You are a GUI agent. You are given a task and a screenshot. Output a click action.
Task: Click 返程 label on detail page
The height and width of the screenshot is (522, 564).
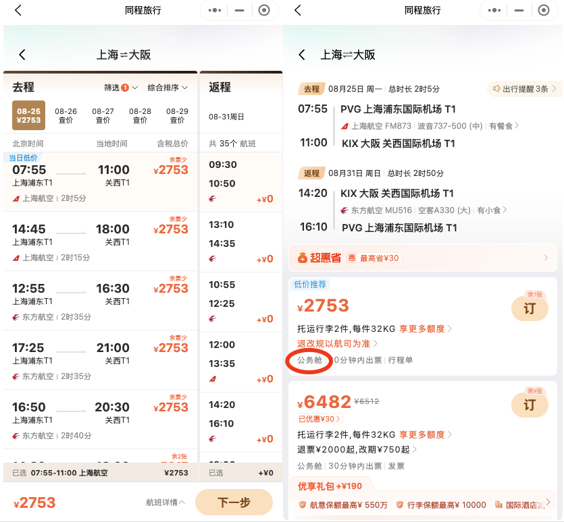(311, 173)
